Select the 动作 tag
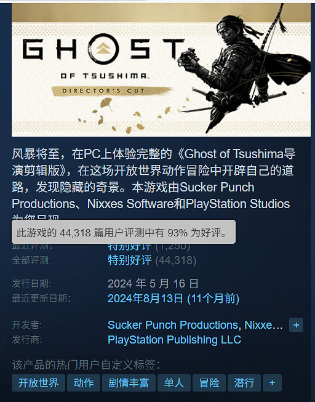 click(84, 383)
